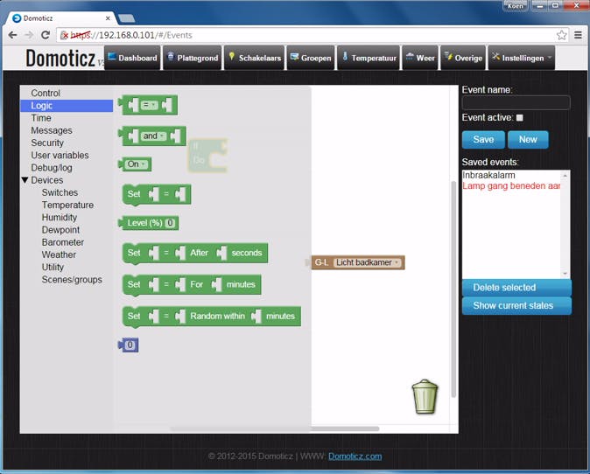Click the saved events list scroll down arrow

pyautogui.click(x=565, y=273)
